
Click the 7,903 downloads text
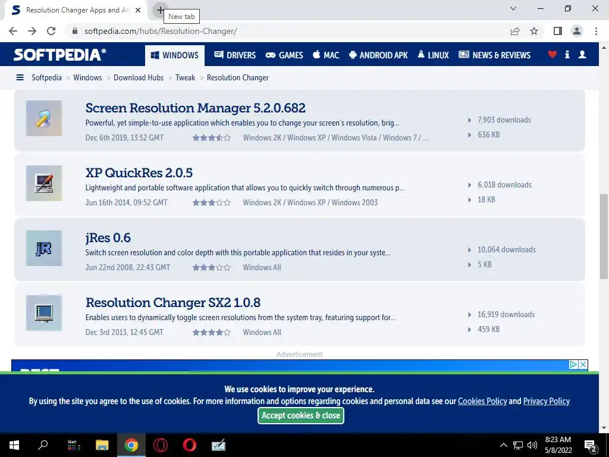(x=504, y=120)
